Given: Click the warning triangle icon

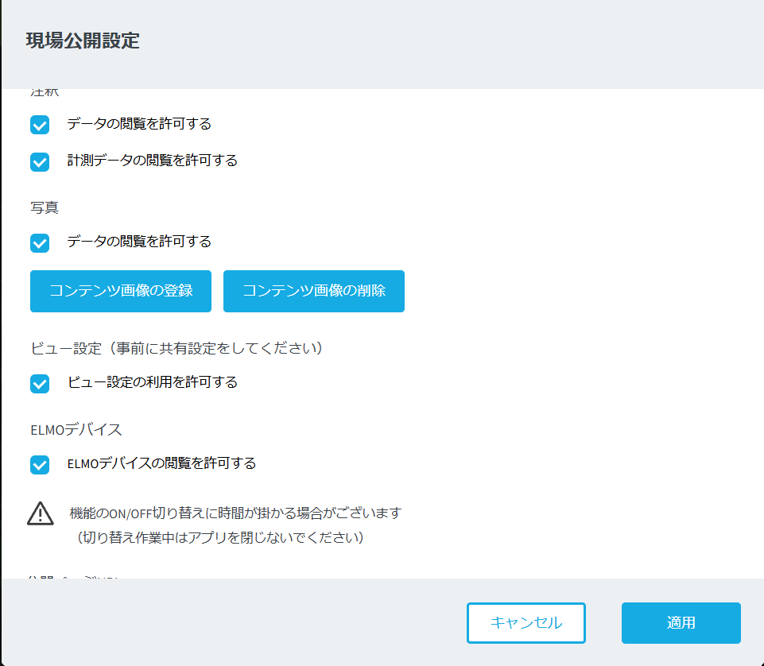Looking at the screenshot, I should click(41, 514).
